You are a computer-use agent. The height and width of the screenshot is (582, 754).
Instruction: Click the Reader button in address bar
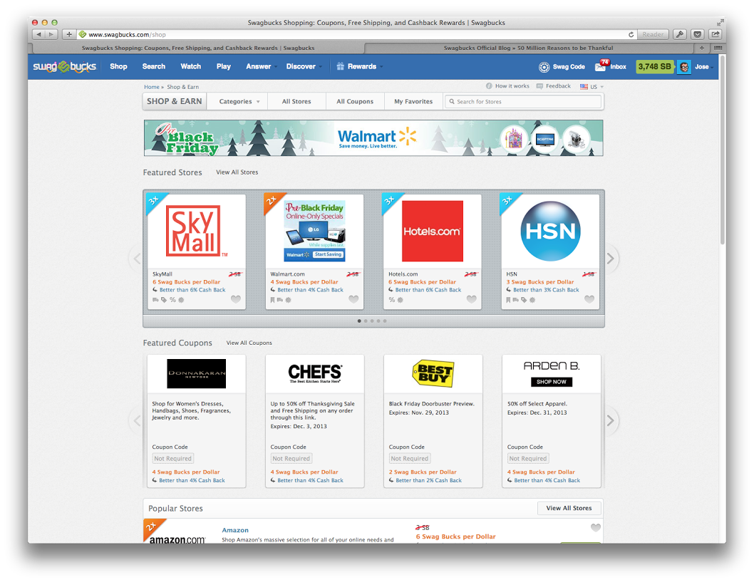click(x=653, y=35)
